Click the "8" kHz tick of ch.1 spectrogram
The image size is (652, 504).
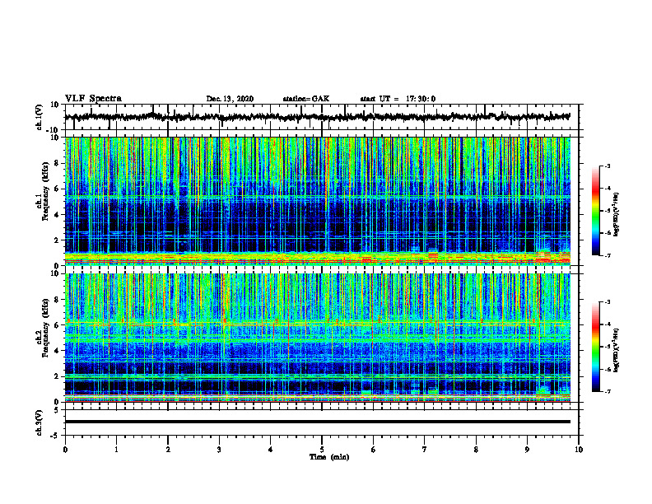tap(58, 163)
